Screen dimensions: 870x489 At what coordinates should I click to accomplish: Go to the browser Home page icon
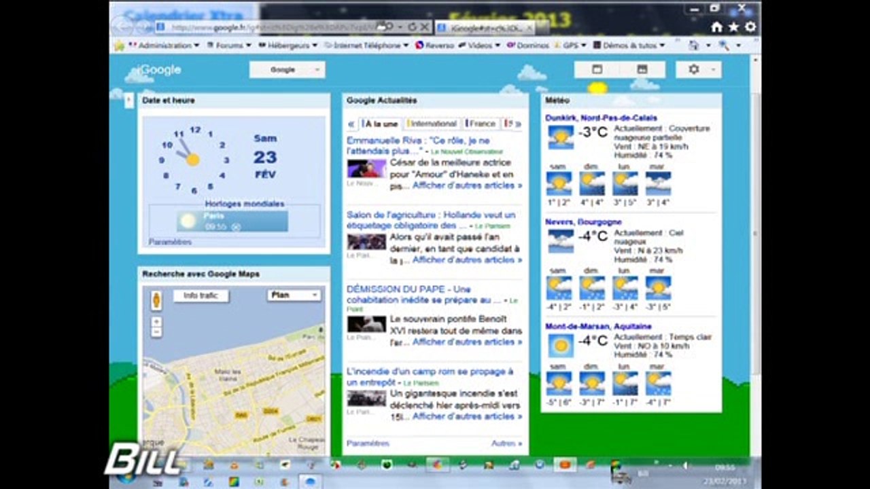coord(716,27)
